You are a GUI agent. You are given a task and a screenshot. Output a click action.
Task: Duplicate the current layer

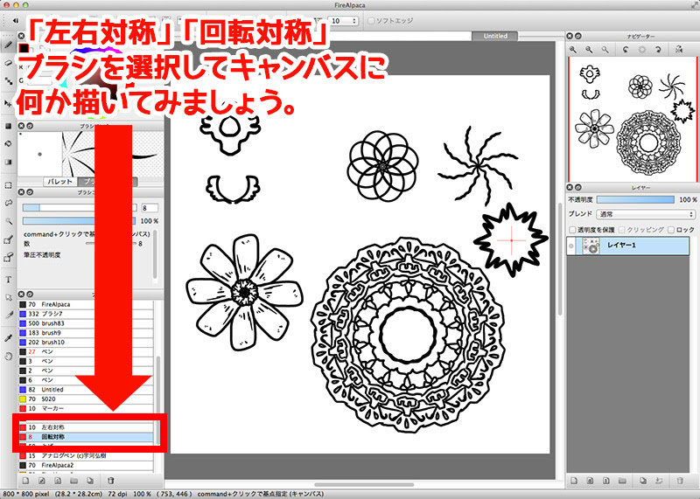(643, 481)
